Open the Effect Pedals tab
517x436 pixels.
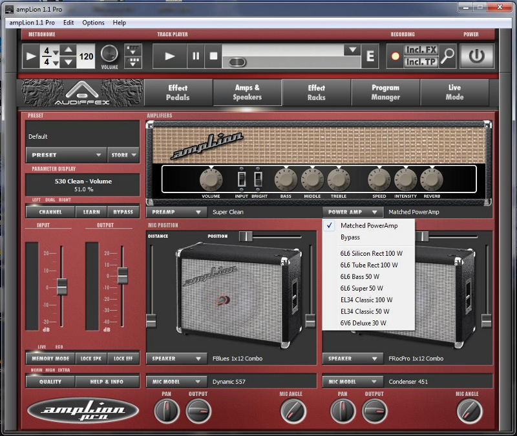tap(178, 92)
